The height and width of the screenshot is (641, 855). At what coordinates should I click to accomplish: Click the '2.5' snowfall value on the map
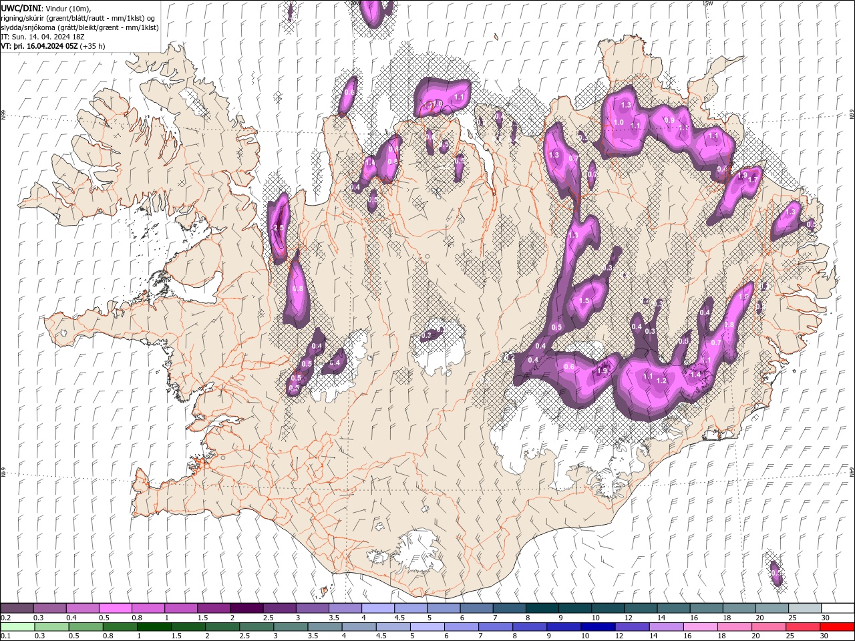tap(279, 228)
